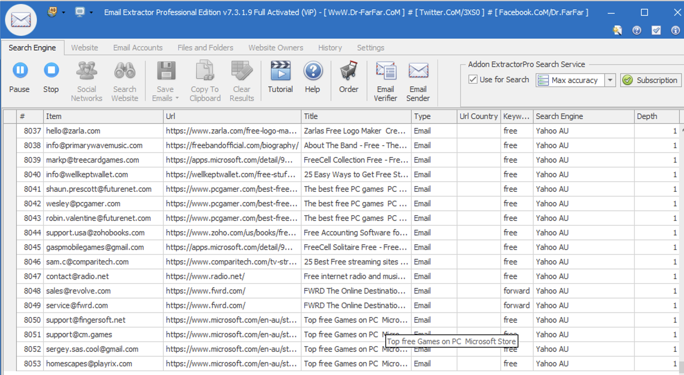This screenshot has width=684, height=375.
Task: Click the vertical scrollbar of results
Action: tap(682, 243)
